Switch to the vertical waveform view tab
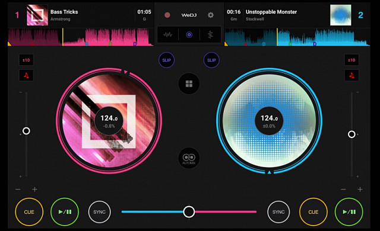Screen dimensions: 380x231 pyautogui.click(x=210, y=35)
